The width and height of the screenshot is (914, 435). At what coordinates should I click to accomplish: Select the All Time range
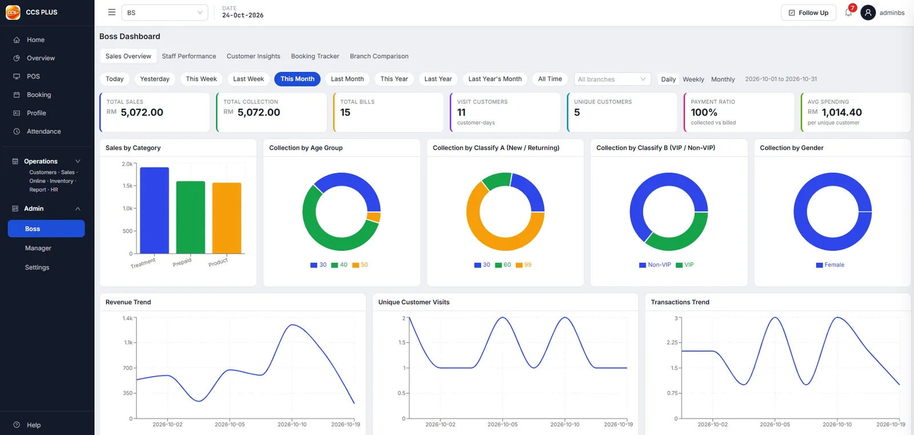coord(550,79)
